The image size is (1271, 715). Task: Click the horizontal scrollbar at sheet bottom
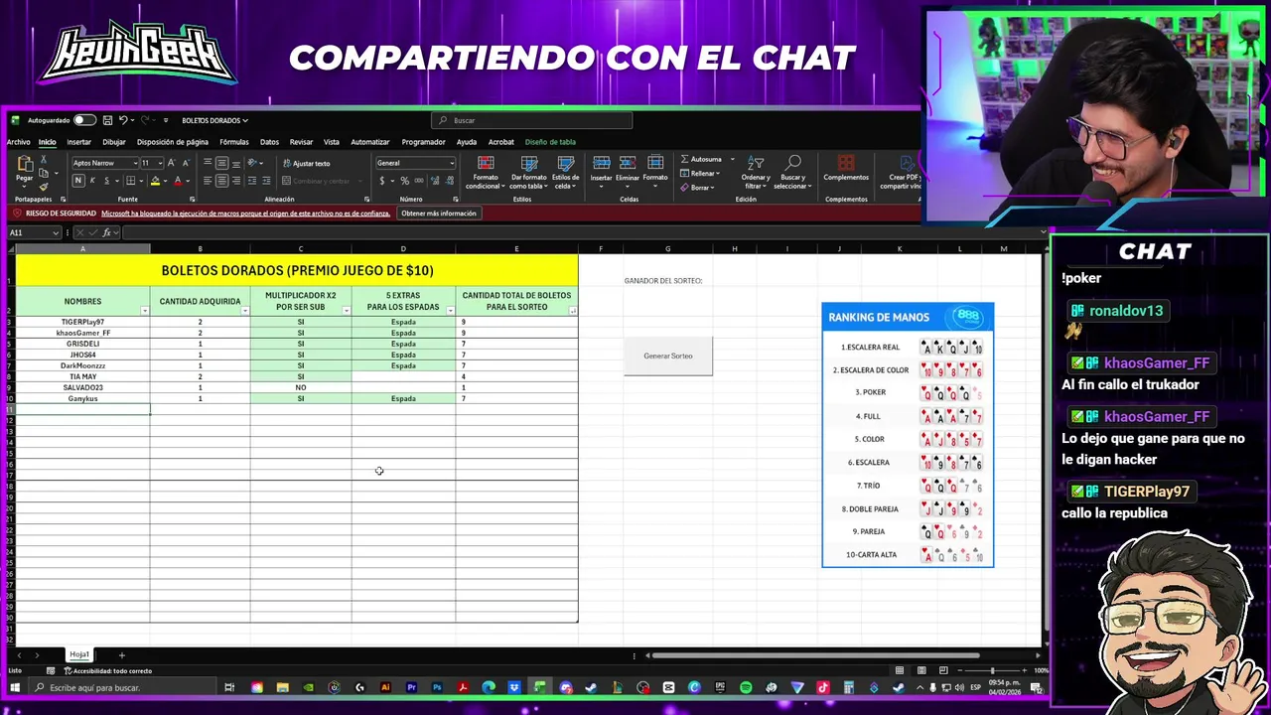coord(814,654)
